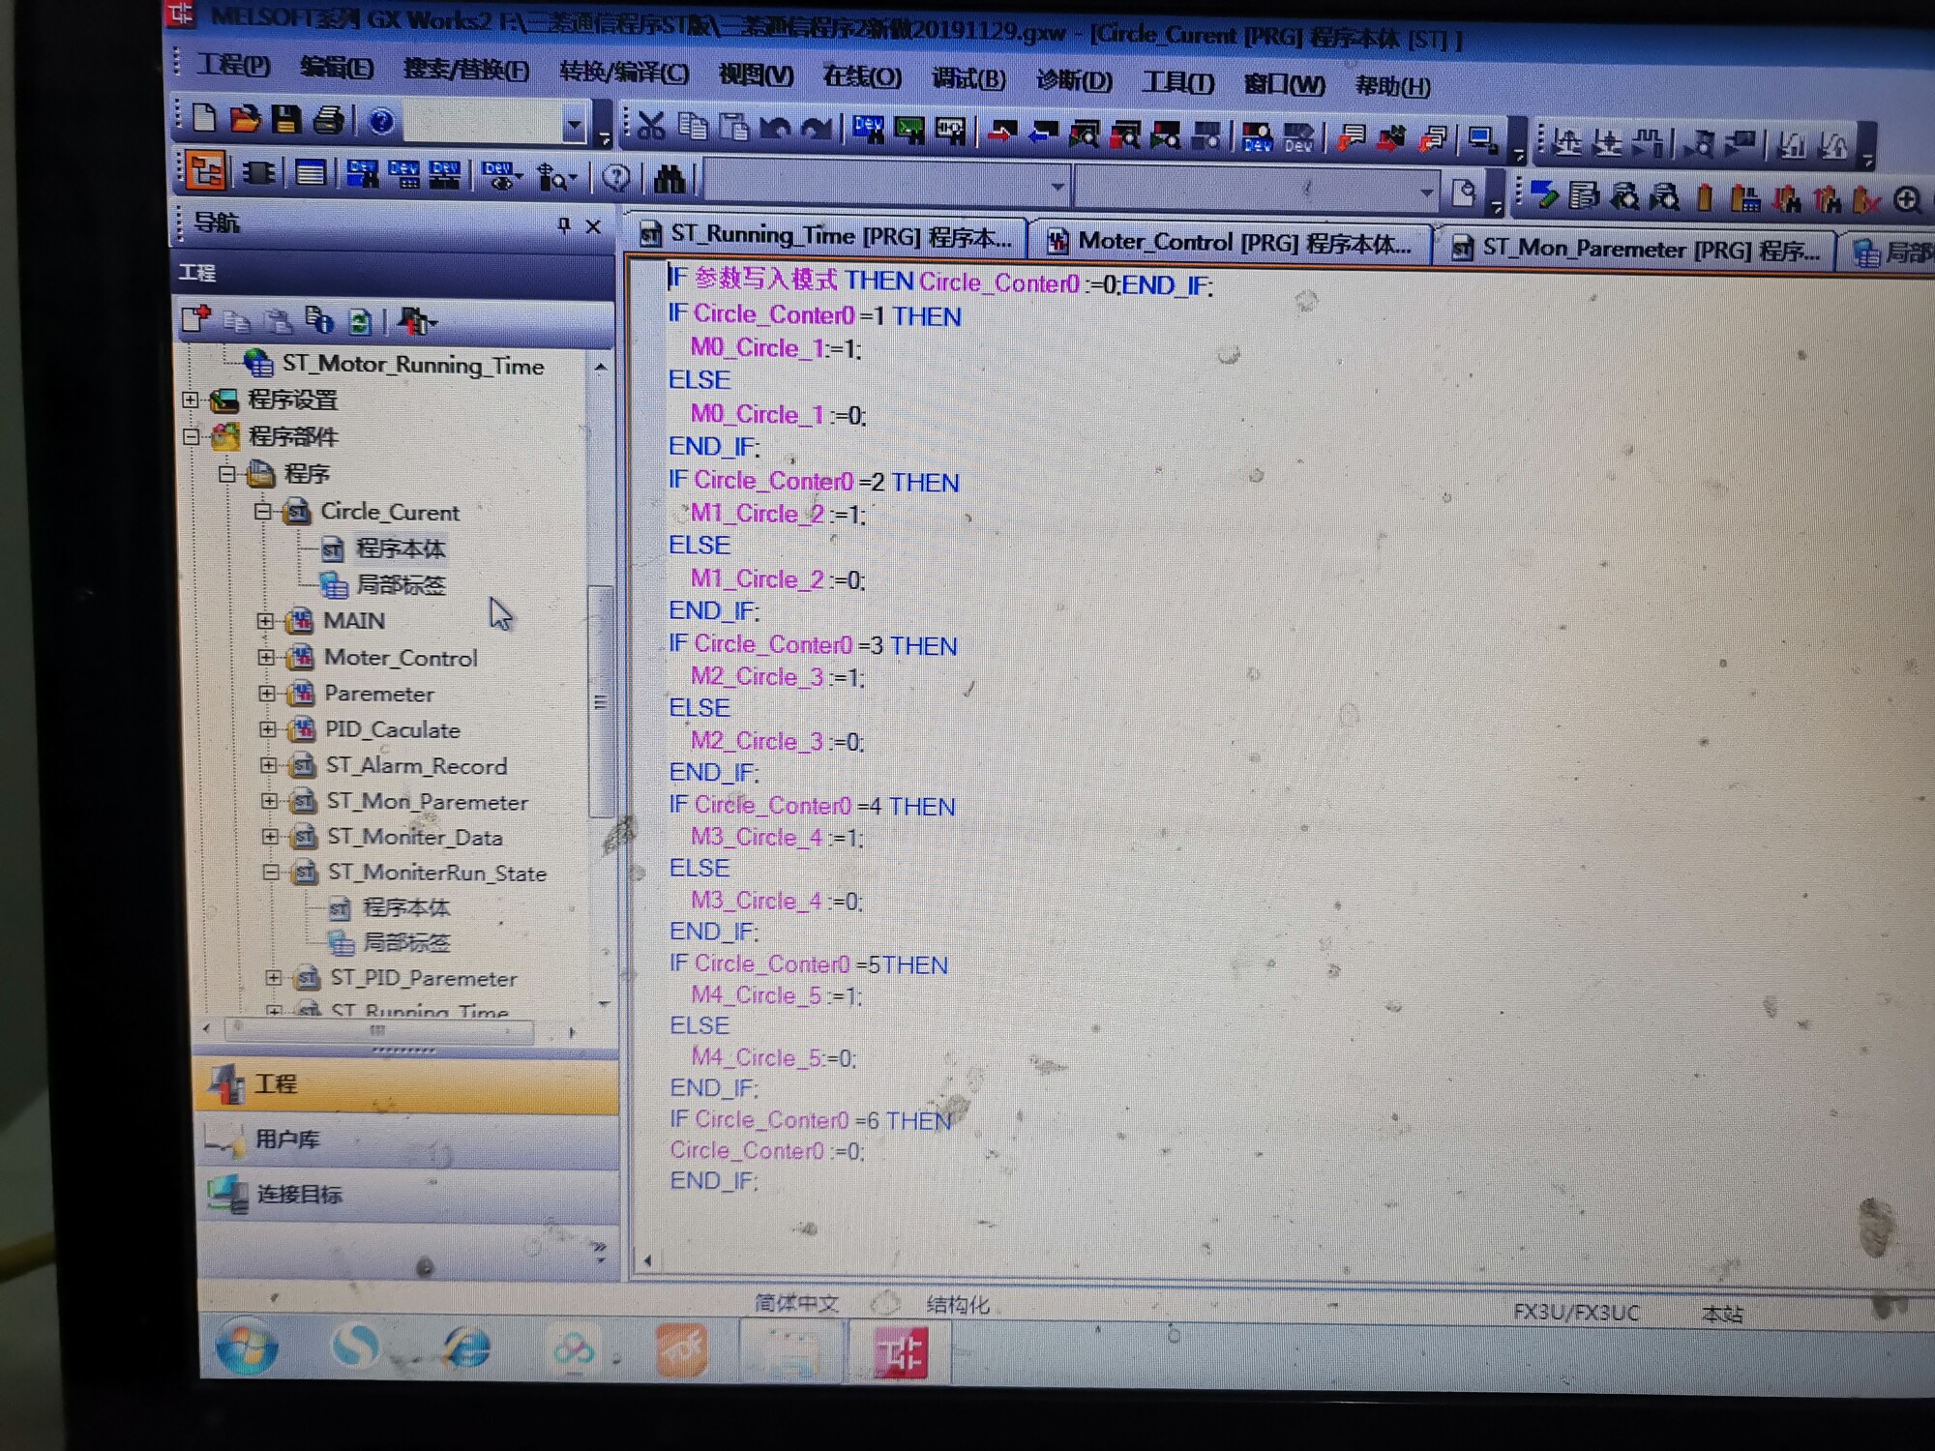This screenshot has width=1935, height=1451.
Task: Expand the MAIN program tree node
Action: click(x=265, y=620)
